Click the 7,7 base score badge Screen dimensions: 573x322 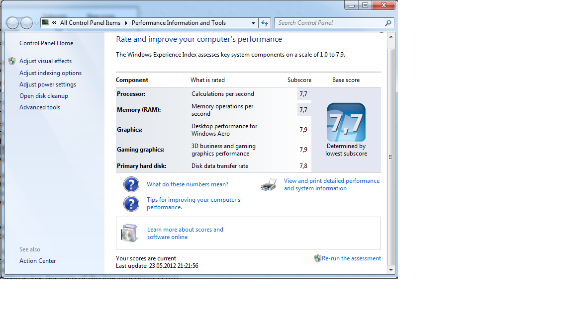[x=346, y=122]
